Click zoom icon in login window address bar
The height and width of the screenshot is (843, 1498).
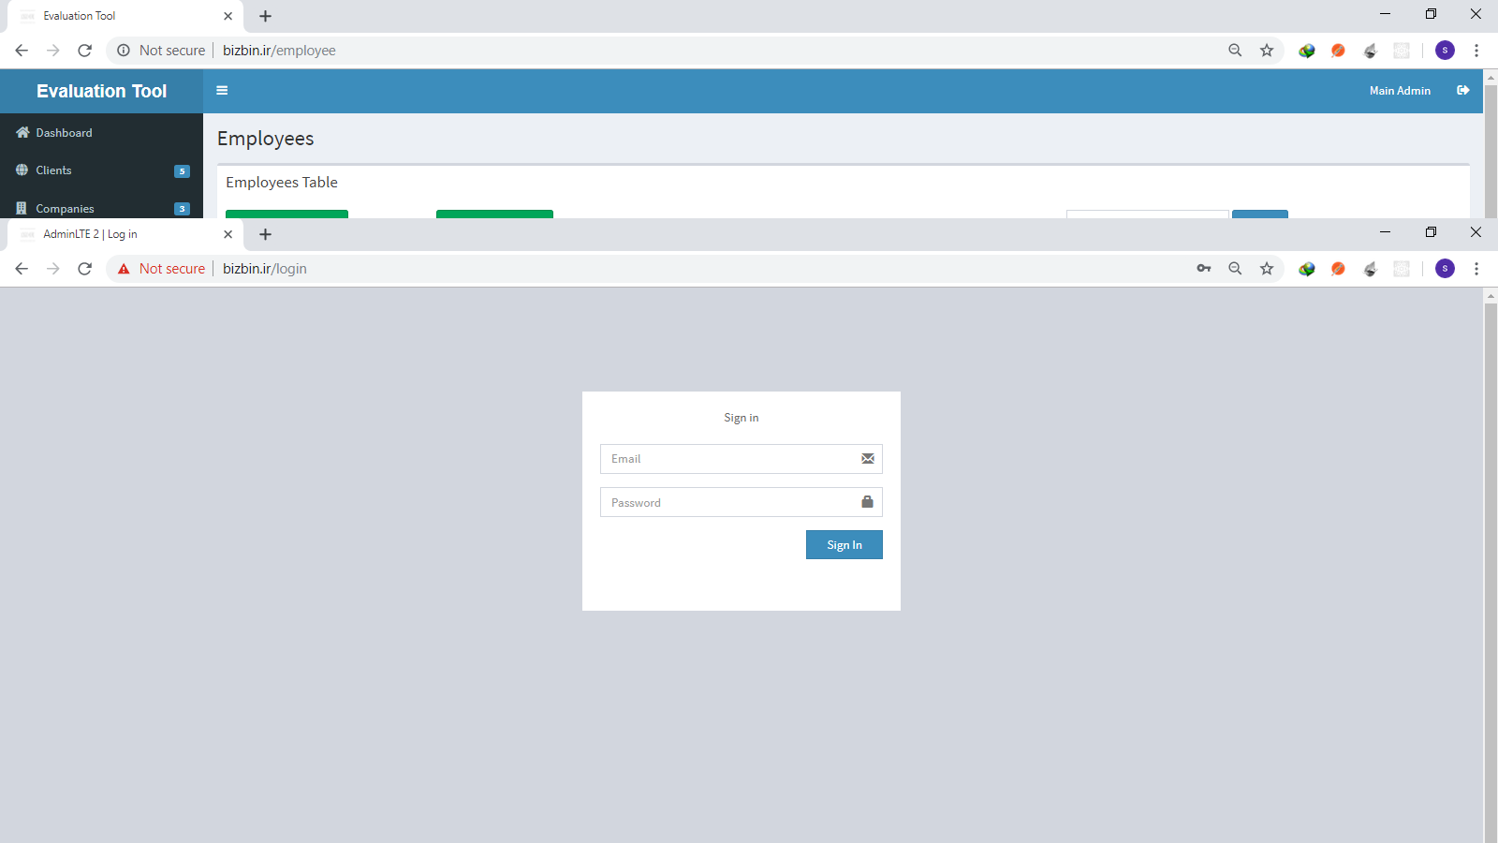click(x=1235, y=269)
